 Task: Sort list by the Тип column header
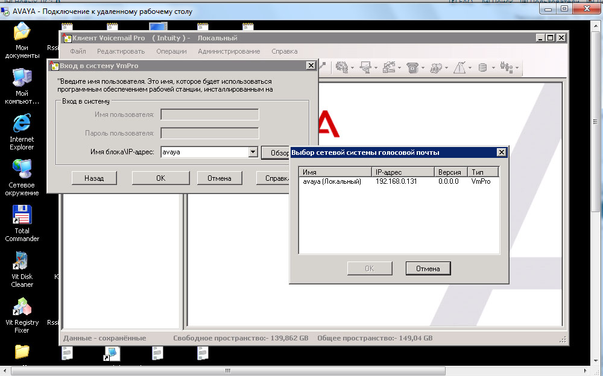point(484,172)
